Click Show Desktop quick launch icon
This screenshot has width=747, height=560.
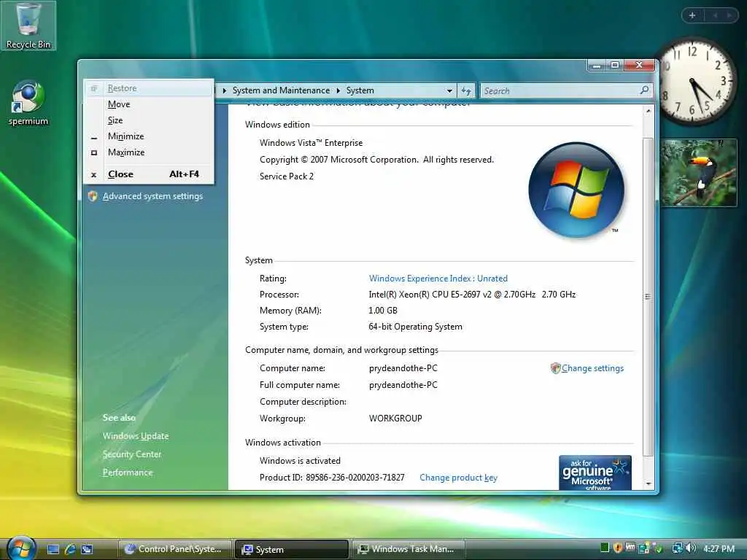[x=53, y=549]
